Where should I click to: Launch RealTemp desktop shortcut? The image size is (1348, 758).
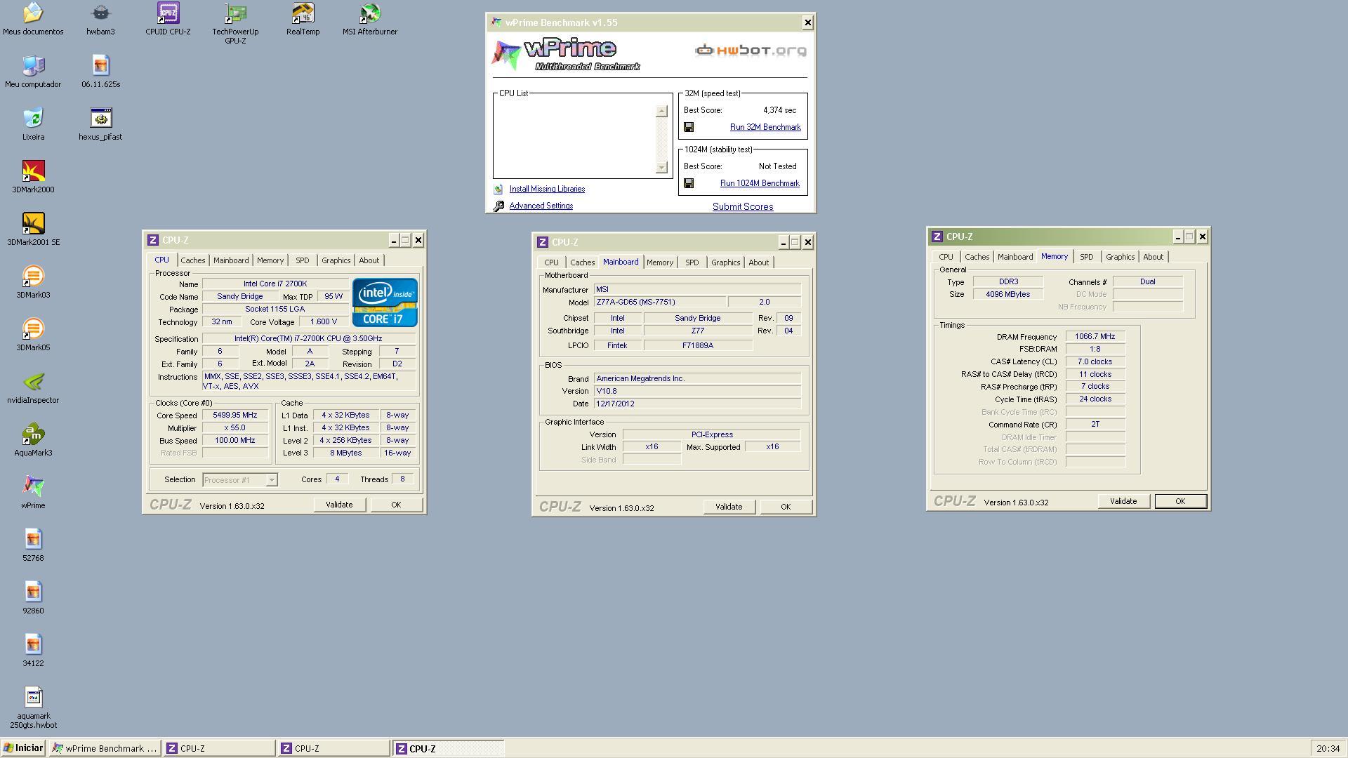tap(303, 19)
